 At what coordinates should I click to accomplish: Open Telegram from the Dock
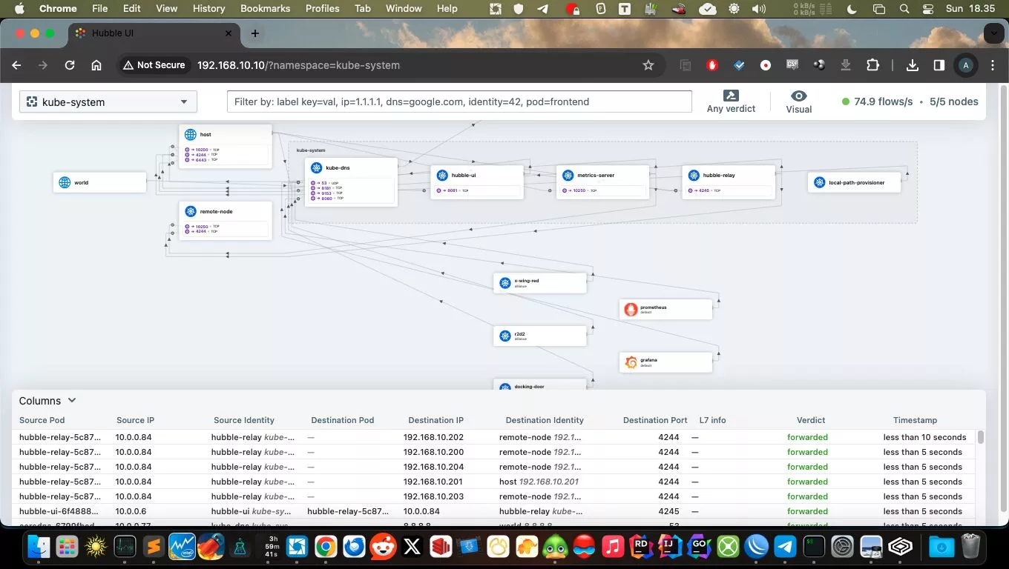(x=785, y=548)
